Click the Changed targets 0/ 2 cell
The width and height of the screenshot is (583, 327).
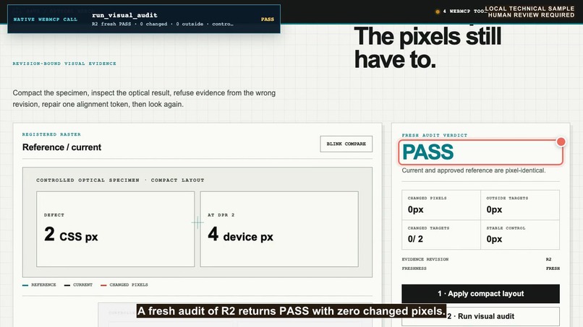[x=441, y=235]
